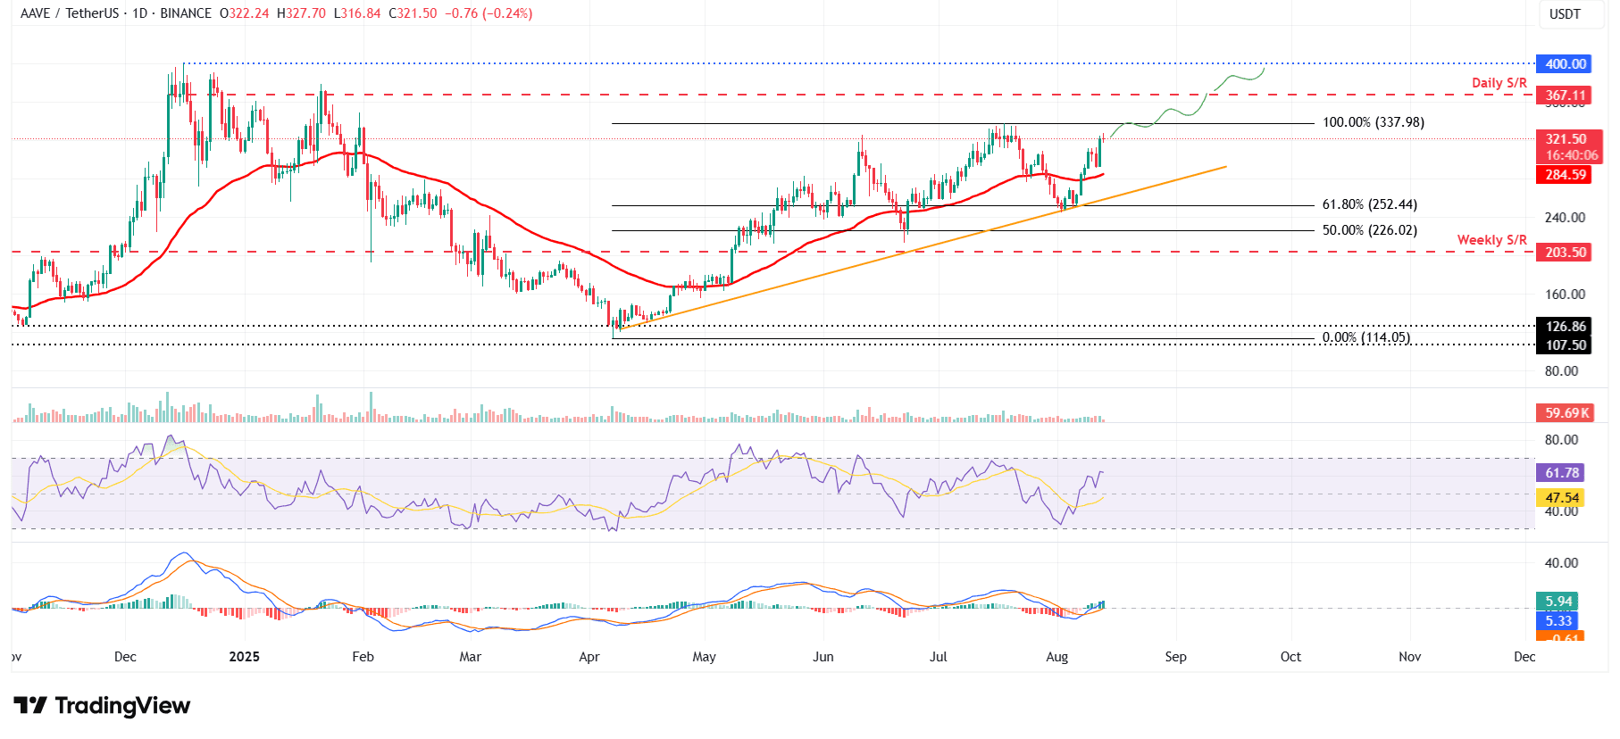Viewport: 1620px width, 739px height.
Task: Click the Weekly S/R text label
Action: pos(1491,240)
